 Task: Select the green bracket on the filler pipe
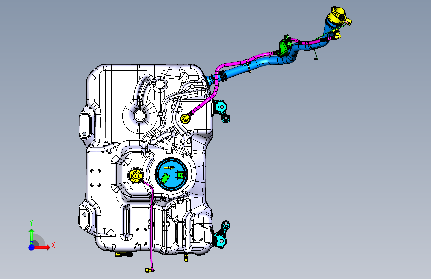click(x=284, y=46)
